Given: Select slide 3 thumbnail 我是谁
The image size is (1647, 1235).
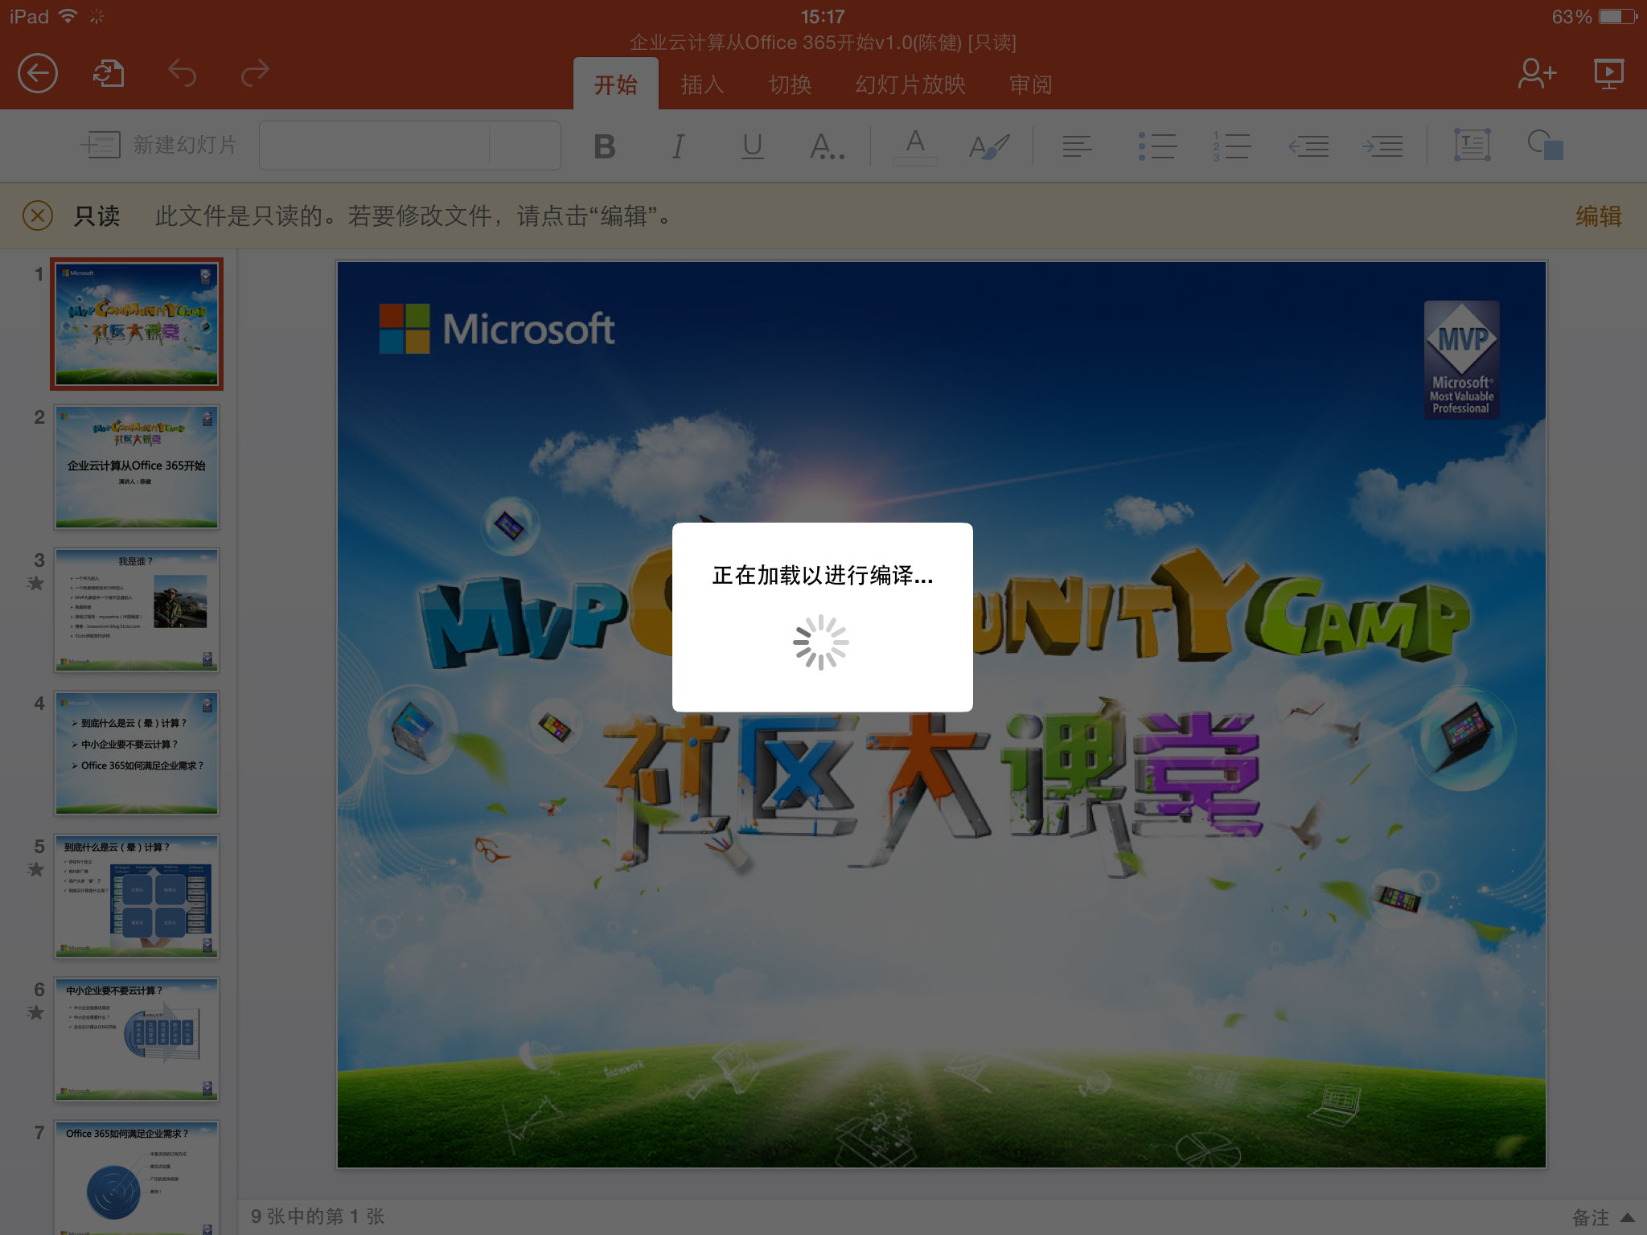Looking at the screenshot, I should click(137, 610).
